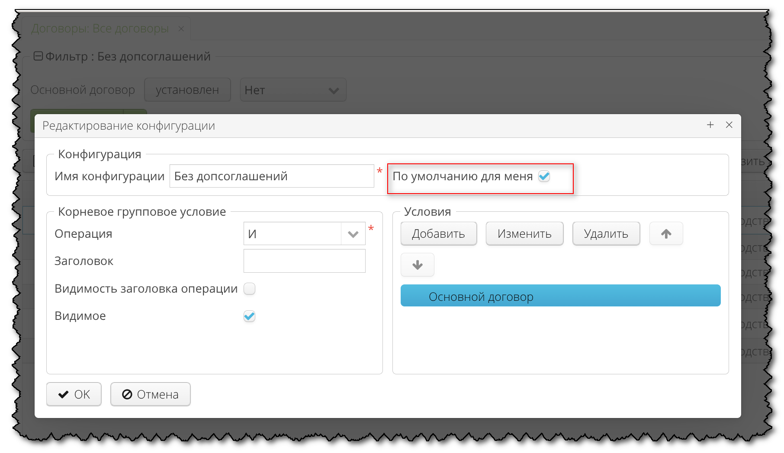
Task: Click the down arrow to move condition lower
Action: (417, 265)
